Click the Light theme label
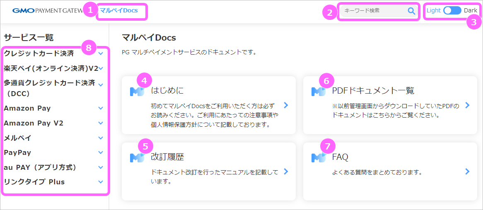This screenshot has width=483, height=210. point(434,10)
